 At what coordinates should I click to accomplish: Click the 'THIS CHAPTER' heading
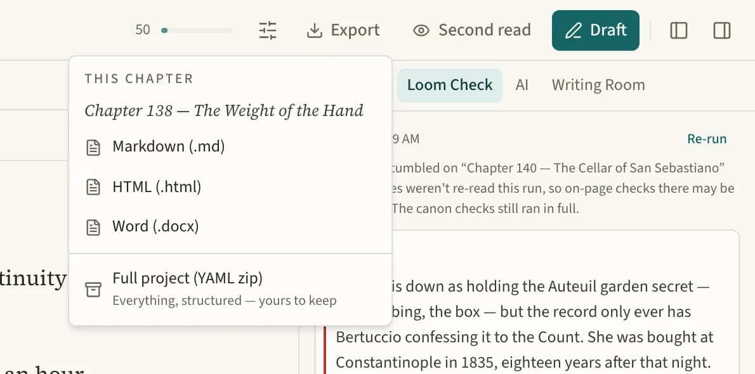pos(139,79)
